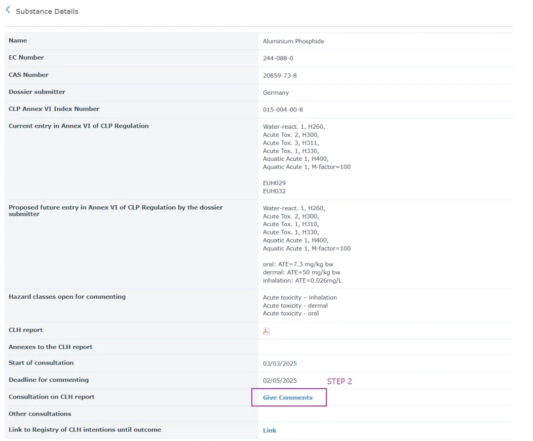Click the oral ATE=7.3 mg/kg bw line
The image size is (533, 441).
(x=298, y=264)
